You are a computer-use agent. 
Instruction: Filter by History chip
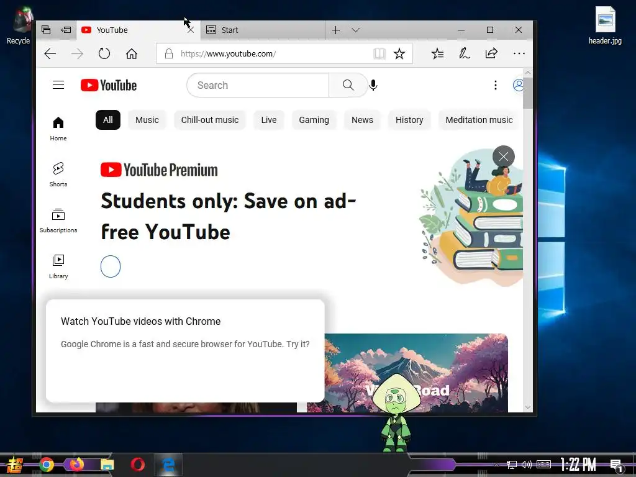point(409,120)
